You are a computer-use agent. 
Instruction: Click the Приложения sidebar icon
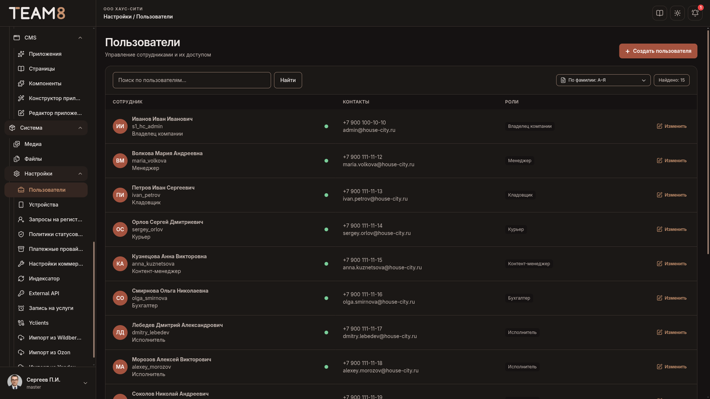(21, 54)
